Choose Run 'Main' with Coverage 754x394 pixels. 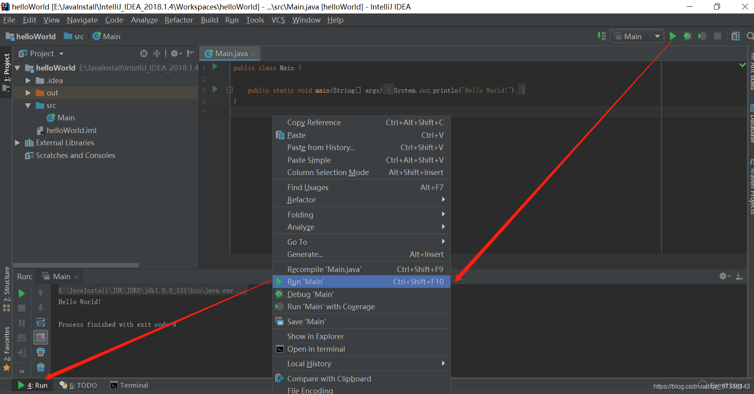[361, 306]
